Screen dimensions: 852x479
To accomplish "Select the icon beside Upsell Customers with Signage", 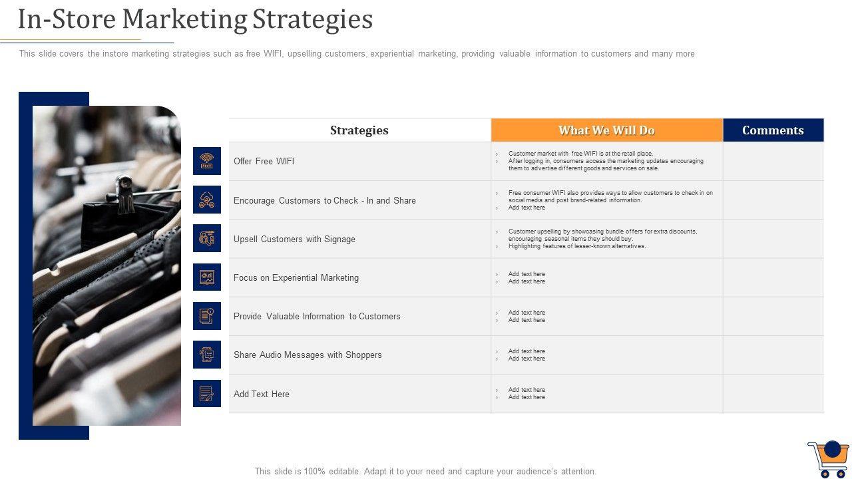I will click(207, 238).
